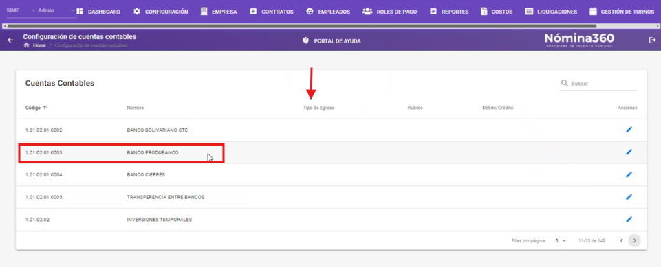Click the name TRANSFERENCIA ENTRE BANCOS
This screenshot has width=661, height=267.
point(166,197)
